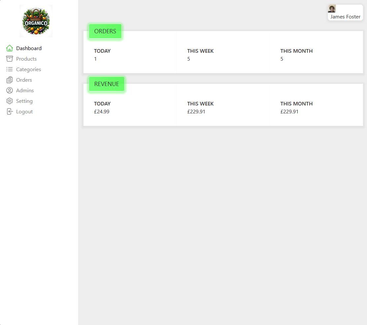Open the Setting gear icon

[10, 101]
